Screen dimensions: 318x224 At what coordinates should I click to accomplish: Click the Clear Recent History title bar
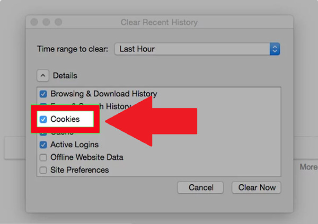click(x=159, y=22)
